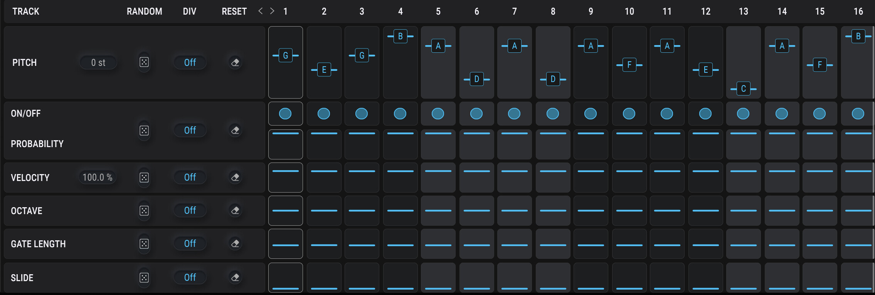Open the Gate Length DIV dropdown
This screenshot has height=295, width=875.
pos(190,243)
